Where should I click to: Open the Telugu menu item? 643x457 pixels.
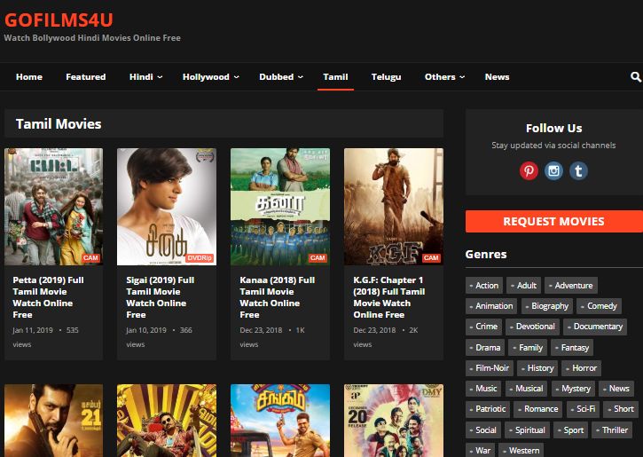pos(387,76)
